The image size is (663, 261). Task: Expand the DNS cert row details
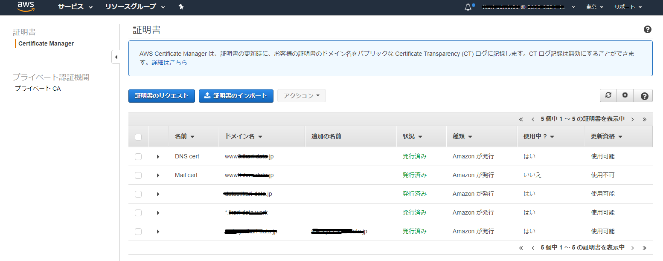coord(158,157)
